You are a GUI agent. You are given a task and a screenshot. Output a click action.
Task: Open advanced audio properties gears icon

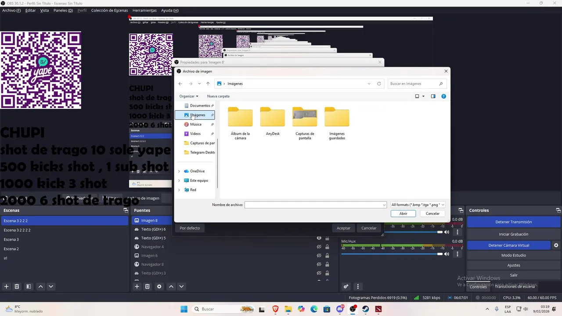coord(346,287)
